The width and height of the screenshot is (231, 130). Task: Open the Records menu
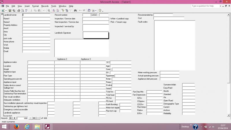[x=45, y=6]
